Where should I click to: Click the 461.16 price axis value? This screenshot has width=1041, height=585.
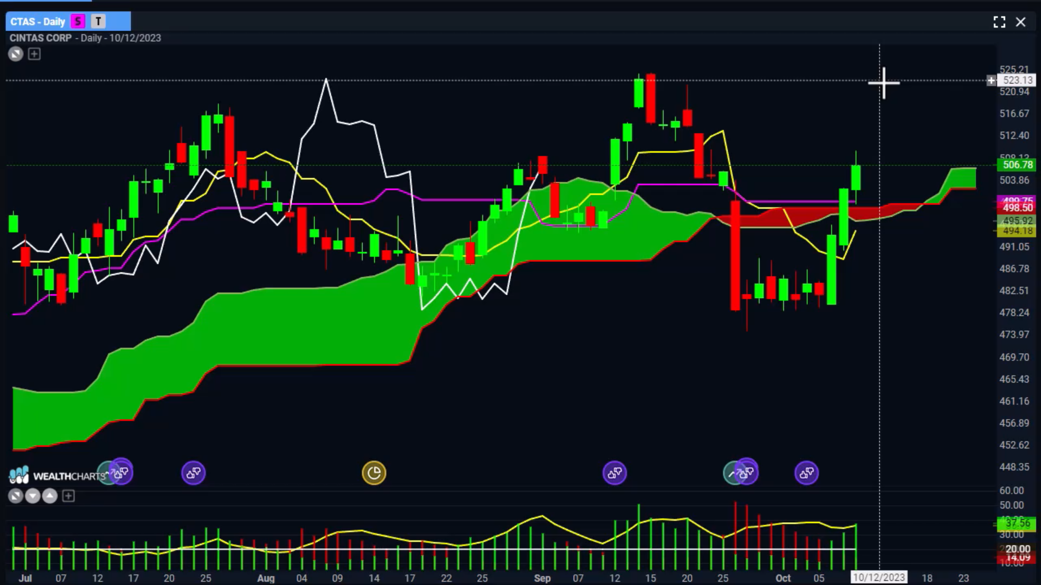pos(1014,401)
